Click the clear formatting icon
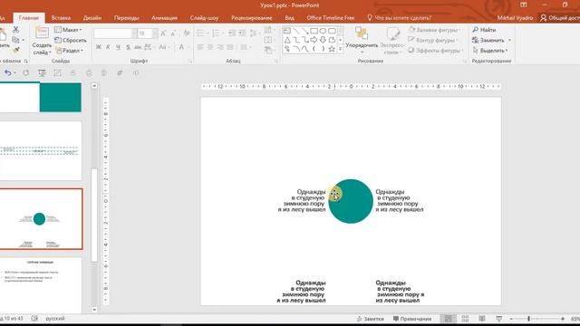Image resolution: width=580 pixels, height=326 pixels. point(187,34)
